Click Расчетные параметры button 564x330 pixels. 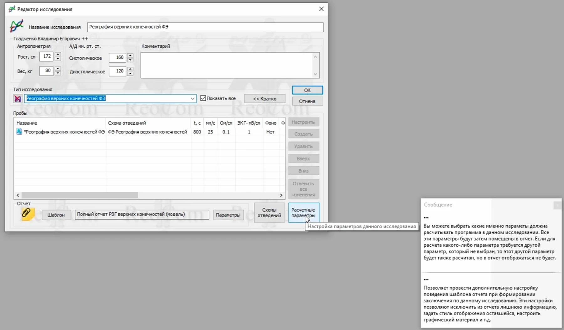click(304, 212)
